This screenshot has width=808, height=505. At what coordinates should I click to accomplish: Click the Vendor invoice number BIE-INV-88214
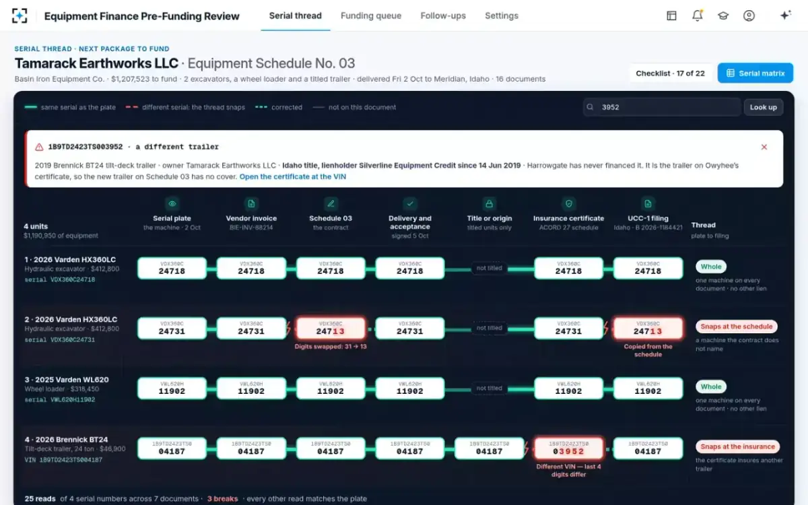(251, 228)
